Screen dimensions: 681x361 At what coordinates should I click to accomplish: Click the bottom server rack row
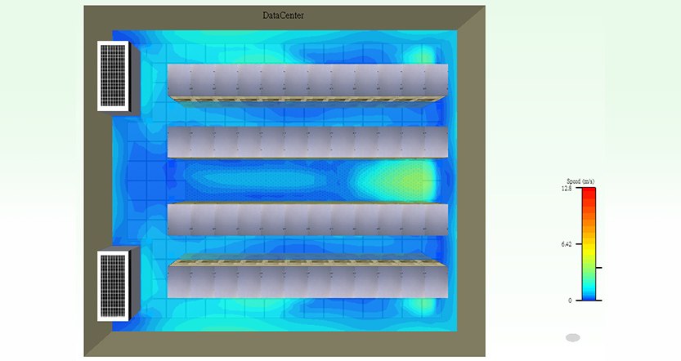coord(307,279)
